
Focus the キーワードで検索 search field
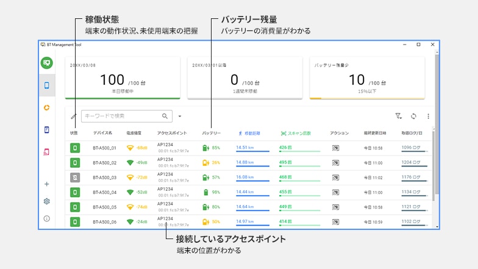[x=122, y=116]
